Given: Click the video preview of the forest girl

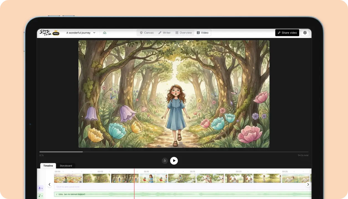Looking at the screenshot, I should 174,94.
